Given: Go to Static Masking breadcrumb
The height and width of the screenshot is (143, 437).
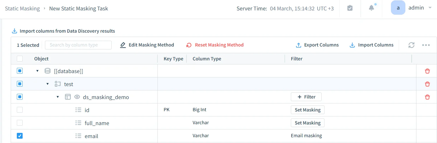Looking at the screenshot, I should point(22,8).
